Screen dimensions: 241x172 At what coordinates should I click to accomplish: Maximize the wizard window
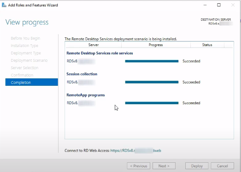tap(219, 5)
